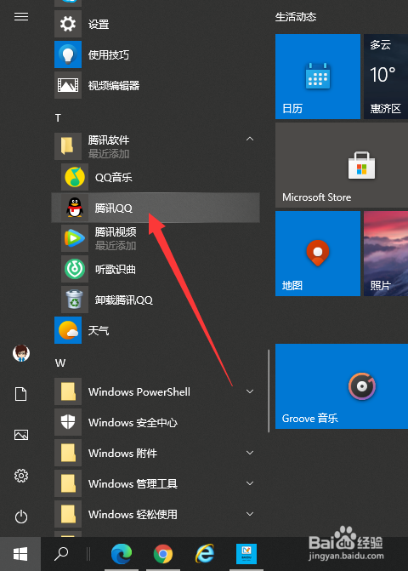Open the 地图 maps tile
408x571 pixels.
(x=318, y=254)
